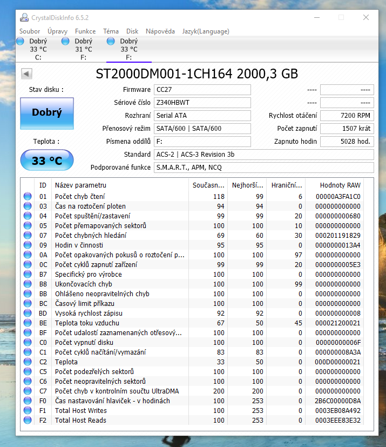
Task: Click the Současn... column header
Action: 208,185
